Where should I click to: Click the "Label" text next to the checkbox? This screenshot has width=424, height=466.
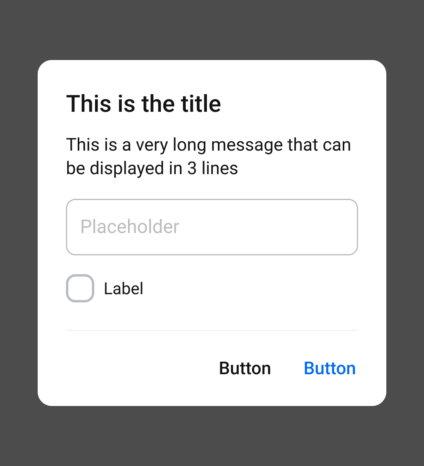(123, 289)
